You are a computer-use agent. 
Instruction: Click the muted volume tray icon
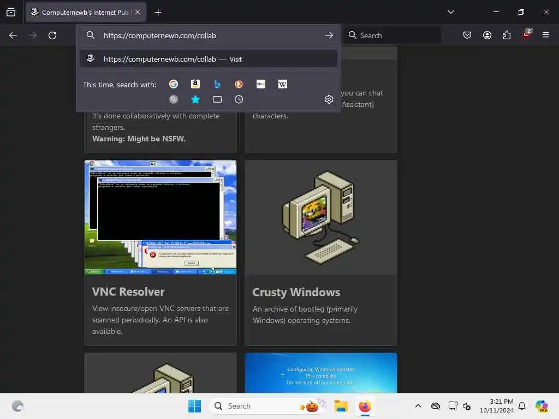click(x=467, y=406)
